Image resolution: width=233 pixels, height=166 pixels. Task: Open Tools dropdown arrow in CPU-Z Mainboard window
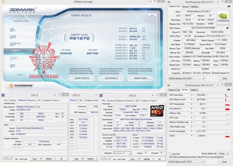pos(41,159)
